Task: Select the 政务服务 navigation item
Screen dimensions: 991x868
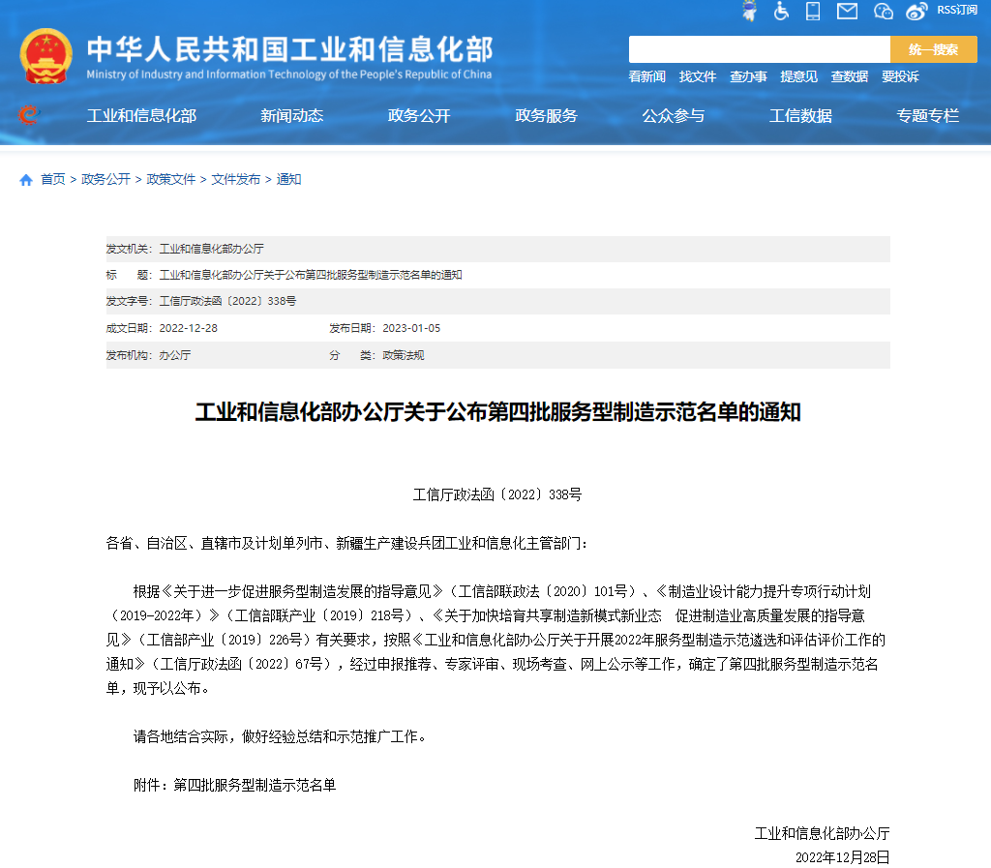Action: tap(546, 115)
